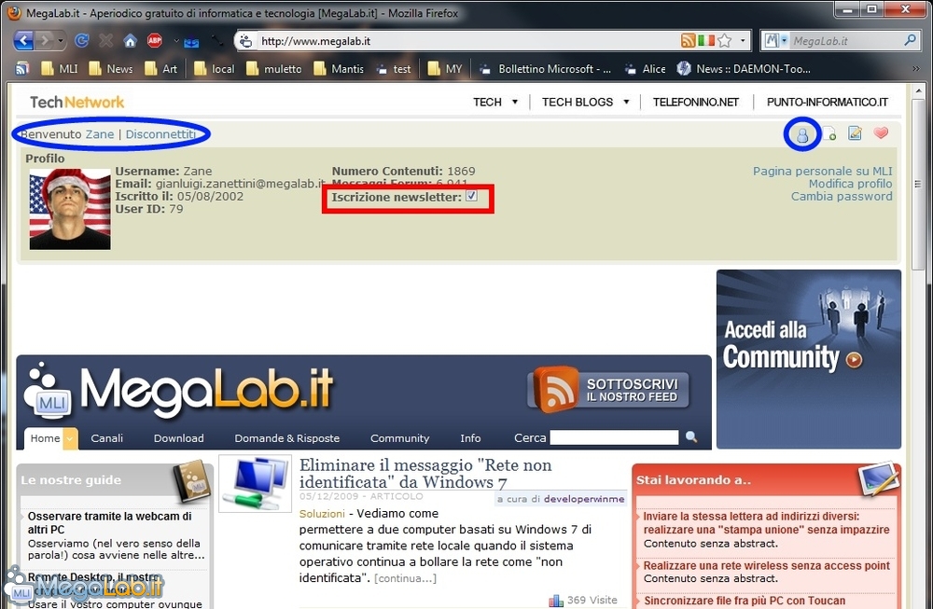The image size is (933, 609).
Task: Open the test bookmark
Action: (394, 69)
